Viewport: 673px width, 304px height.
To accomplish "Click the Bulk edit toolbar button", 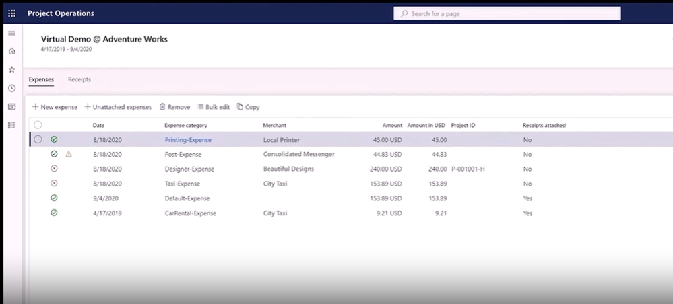I will click(x=214, y=107).
